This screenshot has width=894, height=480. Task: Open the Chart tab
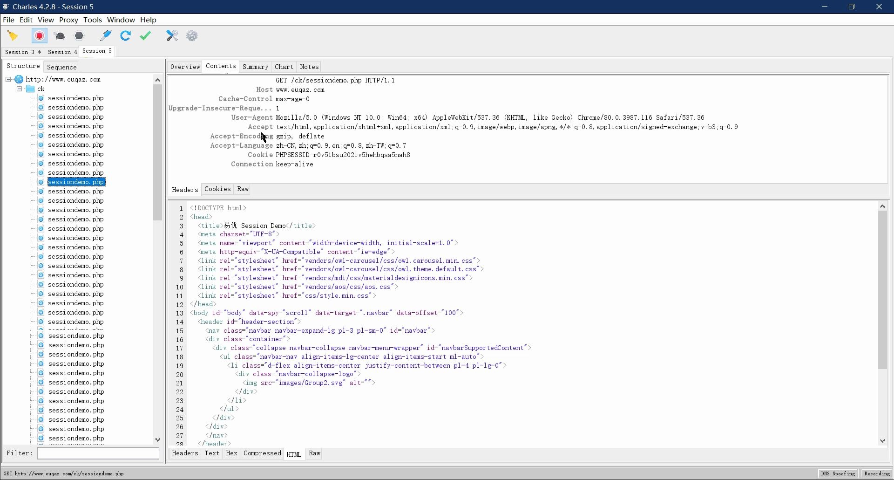pyautogui.click(x=284, y=67)
